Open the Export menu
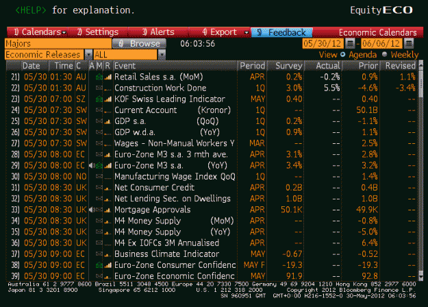The width and height of the screenshot is (428, 307). pyautogui.click(x=219, y=32)
